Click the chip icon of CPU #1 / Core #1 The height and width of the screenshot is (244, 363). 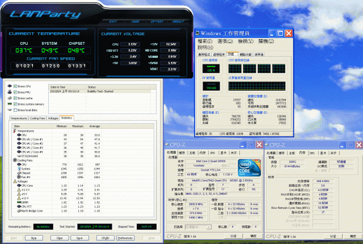pos(19,139)
